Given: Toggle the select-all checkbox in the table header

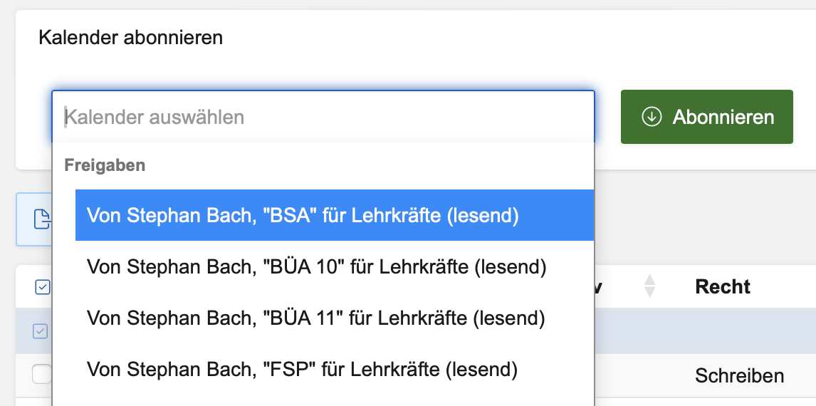Looking at the screenshot, I should (43, 287).
